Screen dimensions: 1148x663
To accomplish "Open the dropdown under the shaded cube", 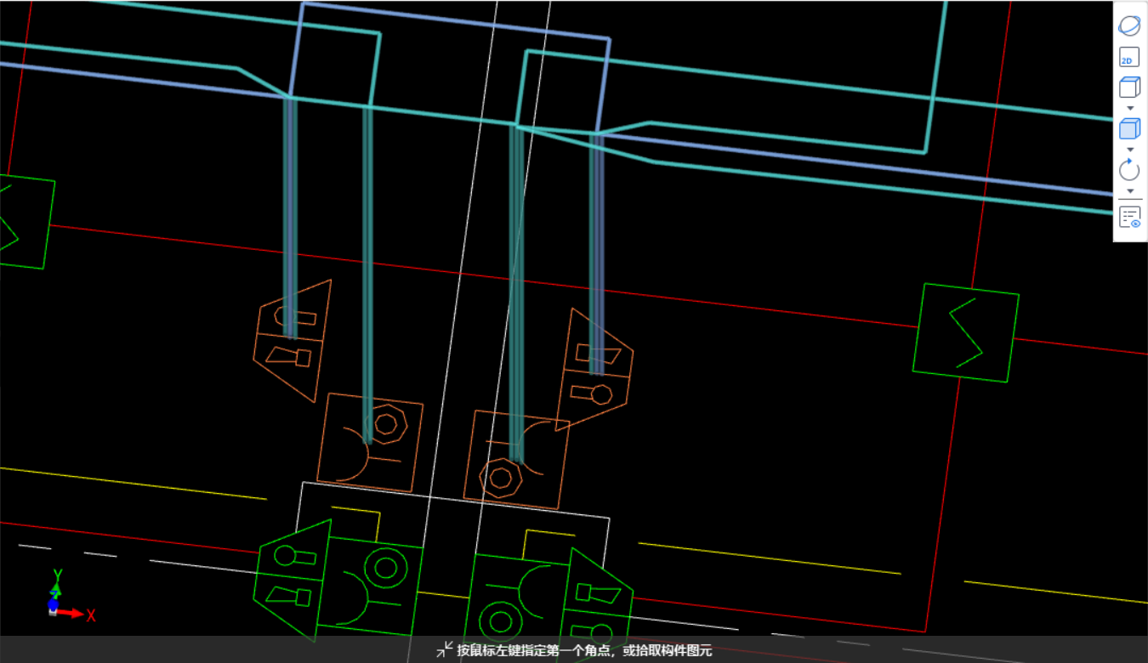I will coord(1130,150).
